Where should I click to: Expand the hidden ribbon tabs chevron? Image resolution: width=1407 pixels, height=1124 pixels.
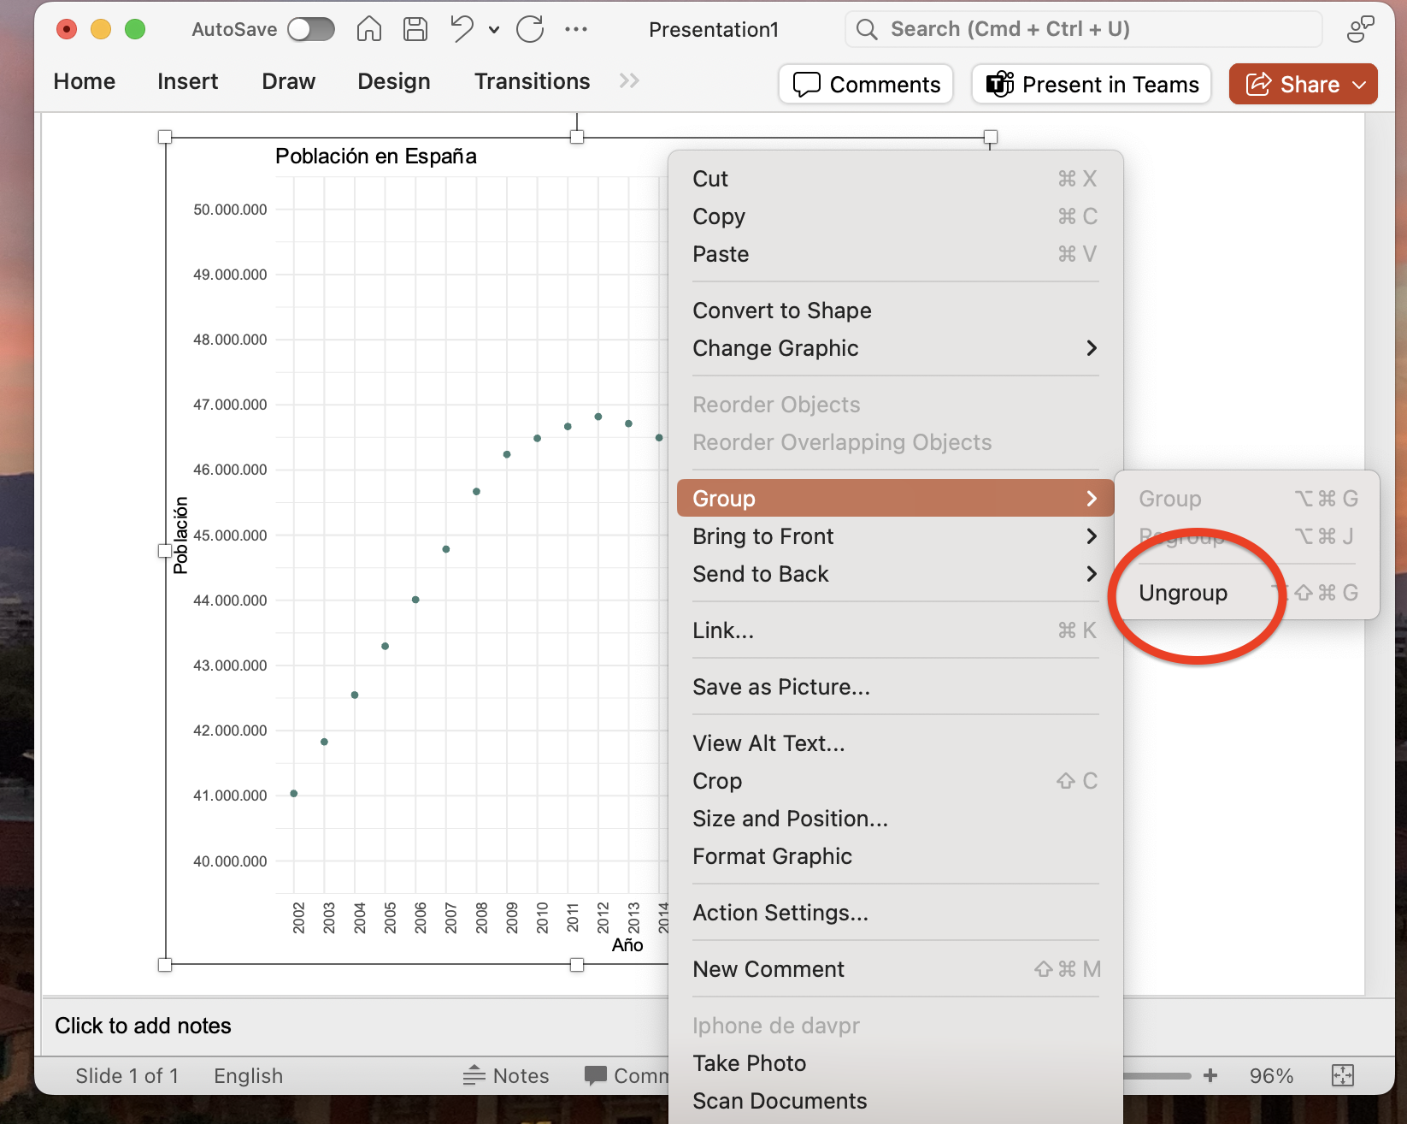click(629, 81)
